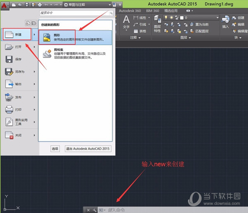Toggle the light bulb on layer 0

(x=166, y=17)
